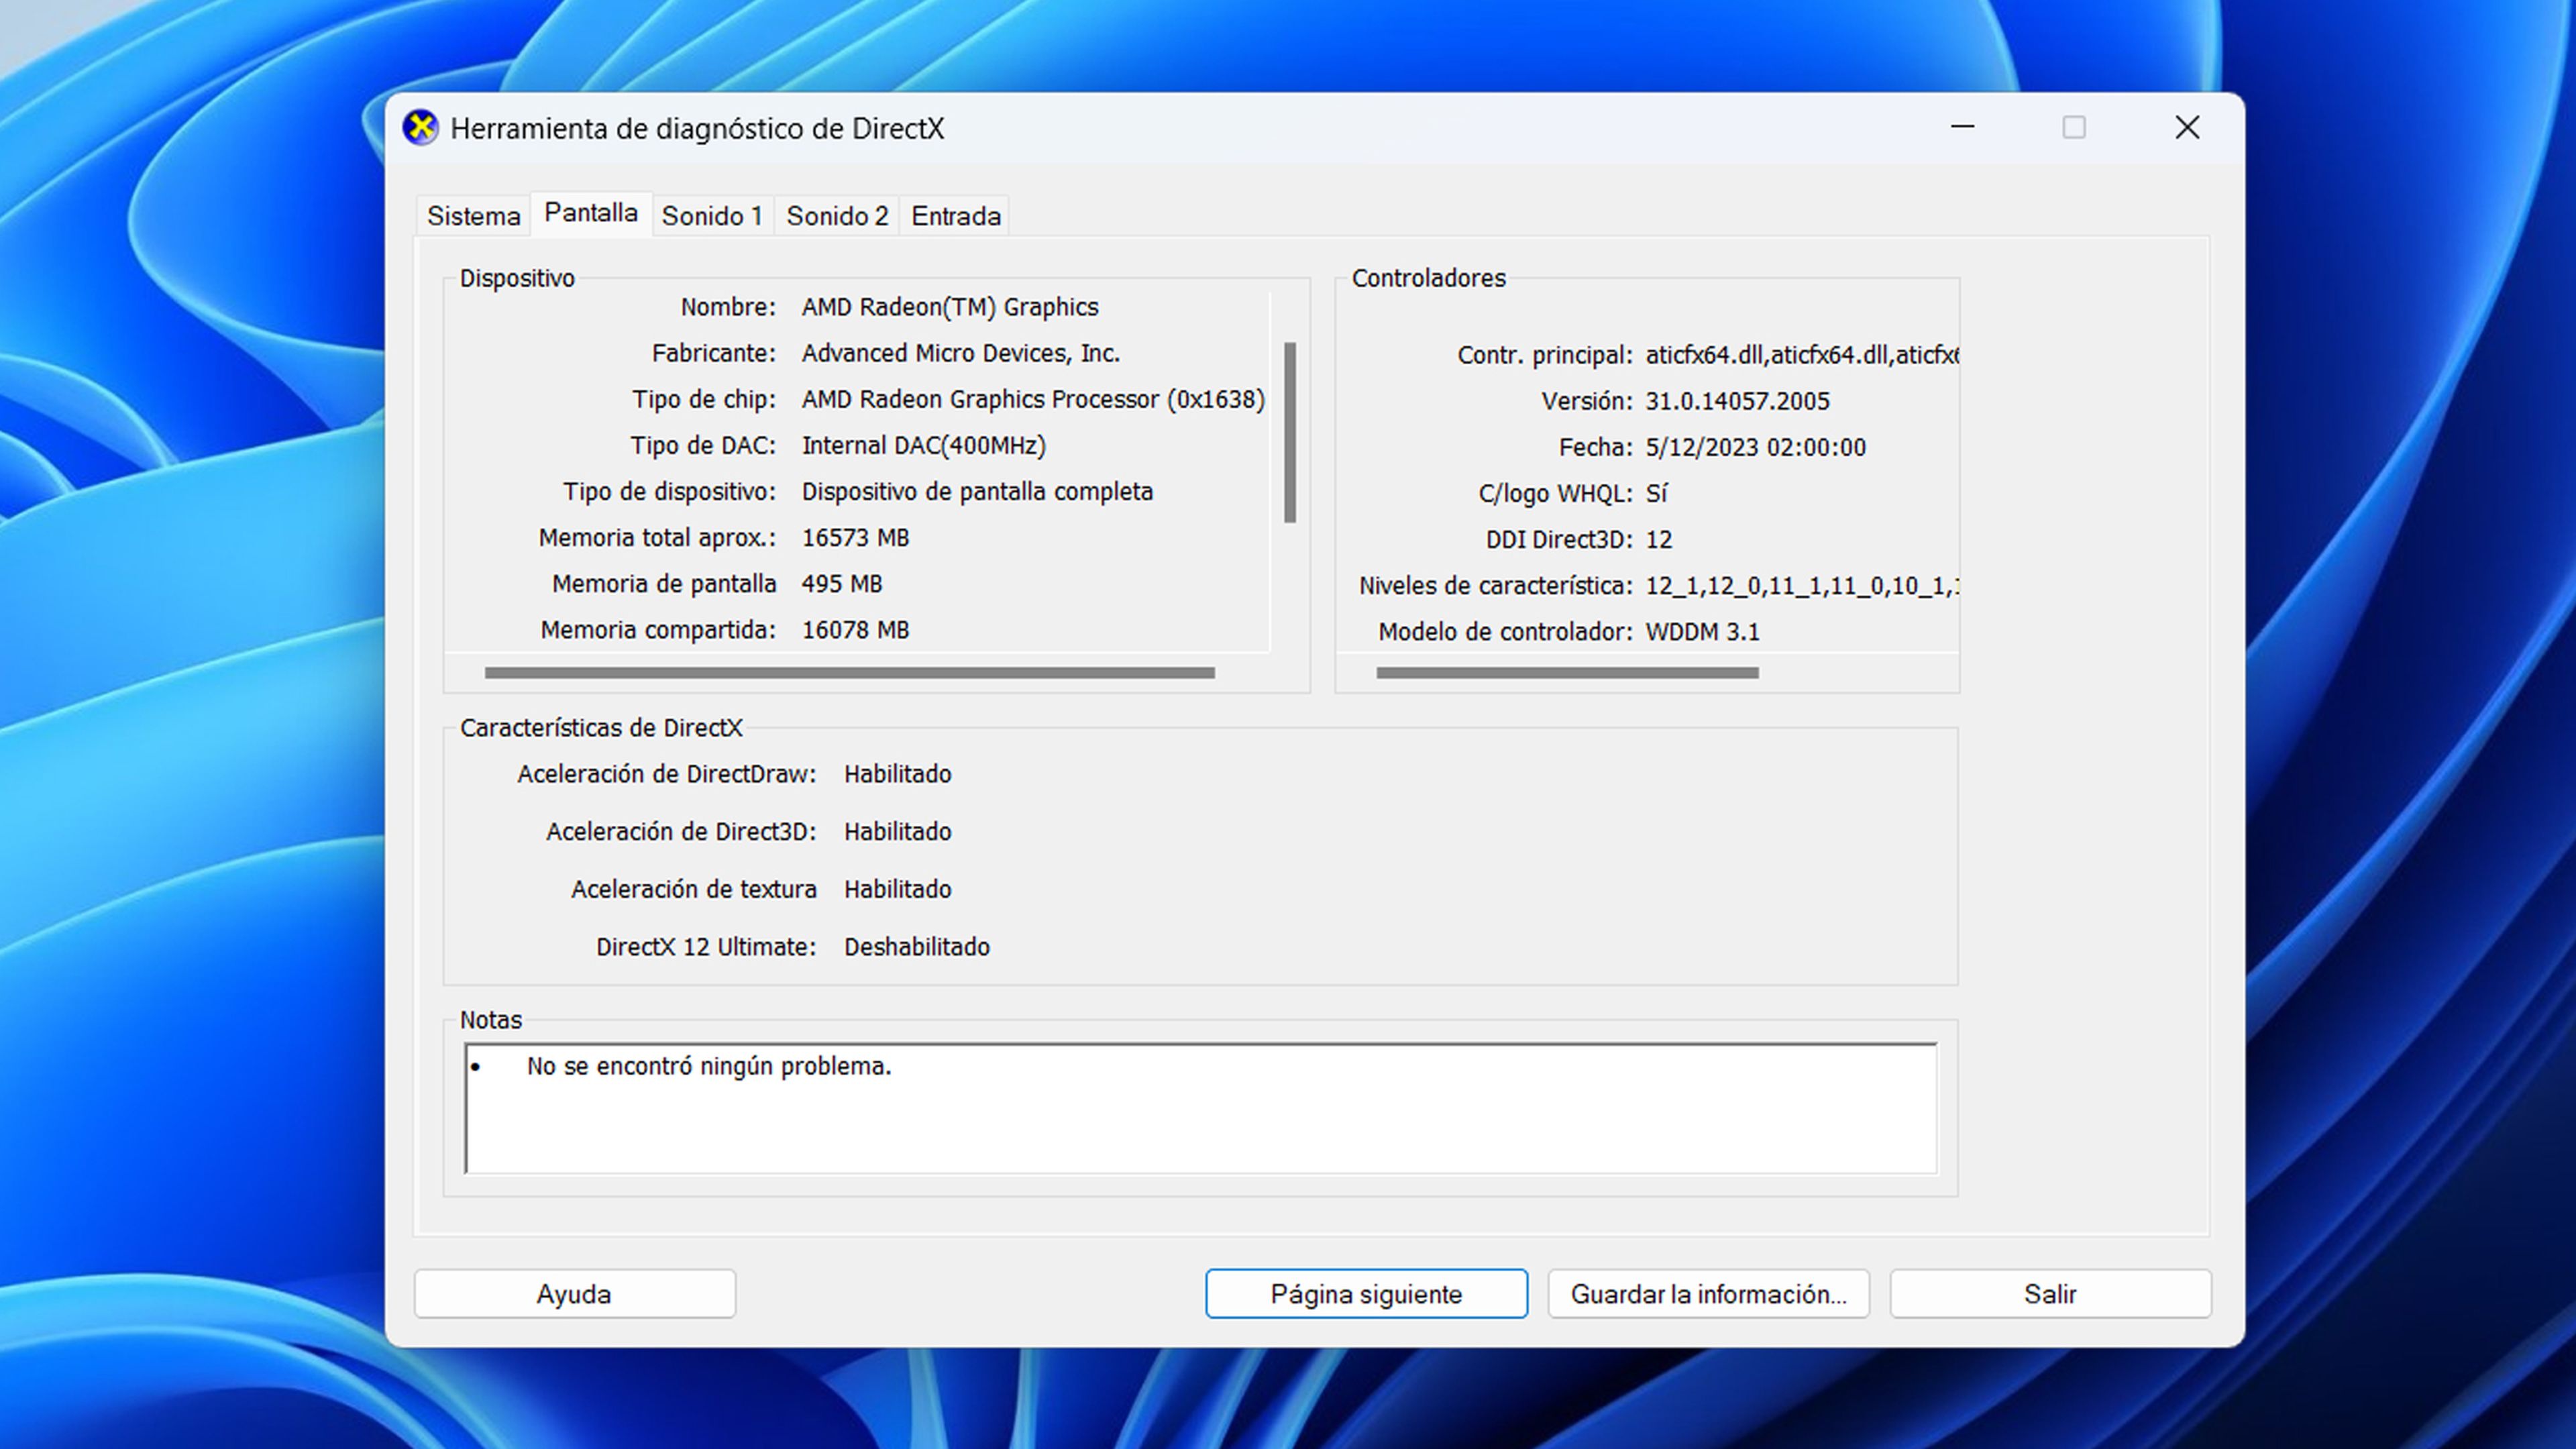Click the WDDM 3.1 driver model value
This screenshot has width=2576, height=1449.
click(1702, 632)
